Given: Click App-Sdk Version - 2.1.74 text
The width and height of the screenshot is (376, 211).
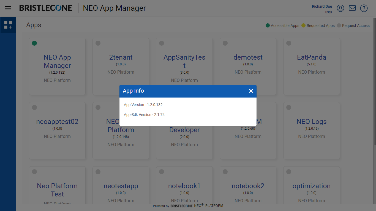Looking at the screenshot, I should (x=144, y=115).
